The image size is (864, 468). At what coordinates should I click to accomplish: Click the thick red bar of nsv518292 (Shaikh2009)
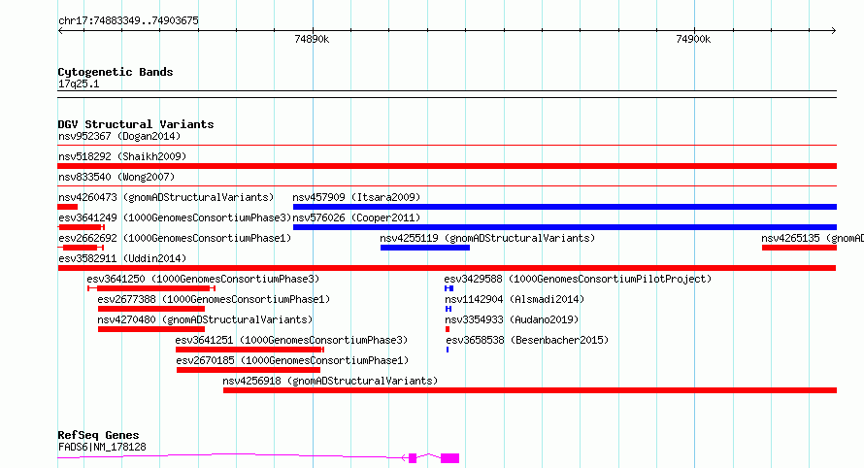[x=447, y=166]
